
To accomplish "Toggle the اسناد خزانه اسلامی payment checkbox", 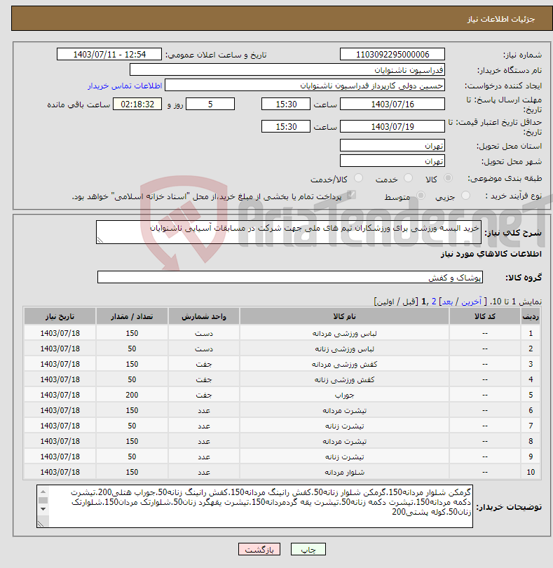I will (x=351, y=195).
